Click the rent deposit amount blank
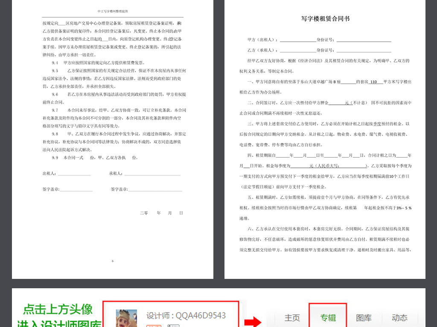This screenshot has height=327, width=437. [337, 102]
